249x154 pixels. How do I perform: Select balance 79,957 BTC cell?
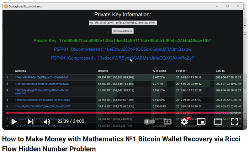(x=116, y=77)
